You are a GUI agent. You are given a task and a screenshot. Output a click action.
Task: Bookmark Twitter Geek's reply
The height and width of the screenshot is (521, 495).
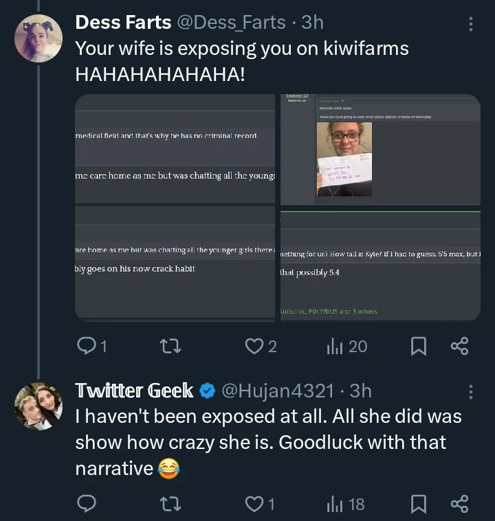click(419, 504)
